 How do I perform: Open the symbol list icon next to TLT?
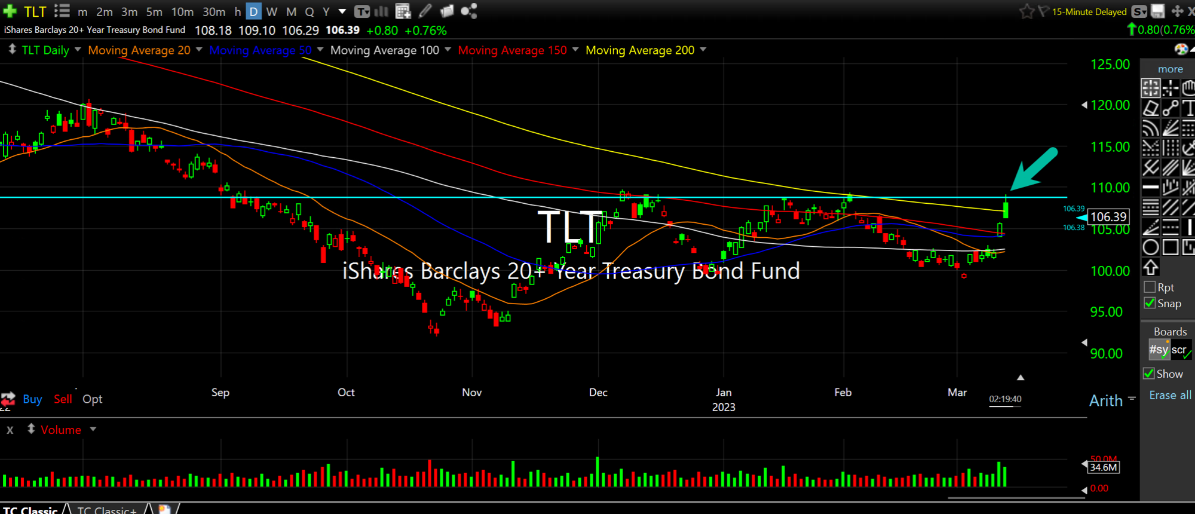pyautogui.click(x=62, y=11)
